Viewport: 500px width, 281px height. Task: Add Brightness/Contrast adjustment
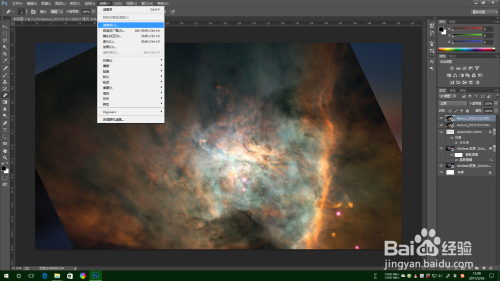[x=451, y=68]
